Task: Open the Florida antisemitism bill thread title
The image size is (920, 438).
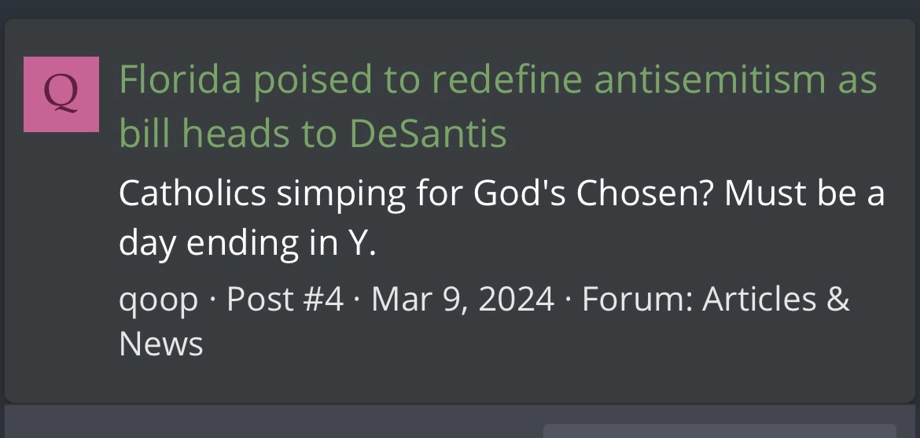Action: click(499, 106)
